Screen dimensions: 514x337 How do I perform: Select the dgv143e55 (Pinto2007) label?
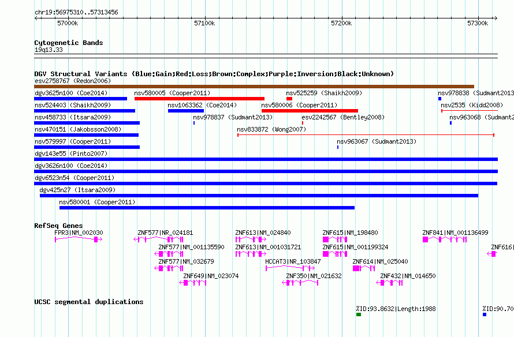tap(71, 153)
